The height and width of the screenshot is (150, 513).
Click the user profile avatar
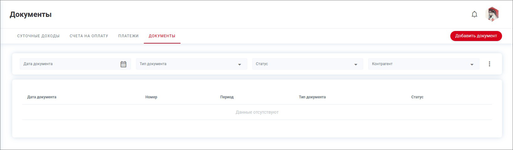coord(492,14)
